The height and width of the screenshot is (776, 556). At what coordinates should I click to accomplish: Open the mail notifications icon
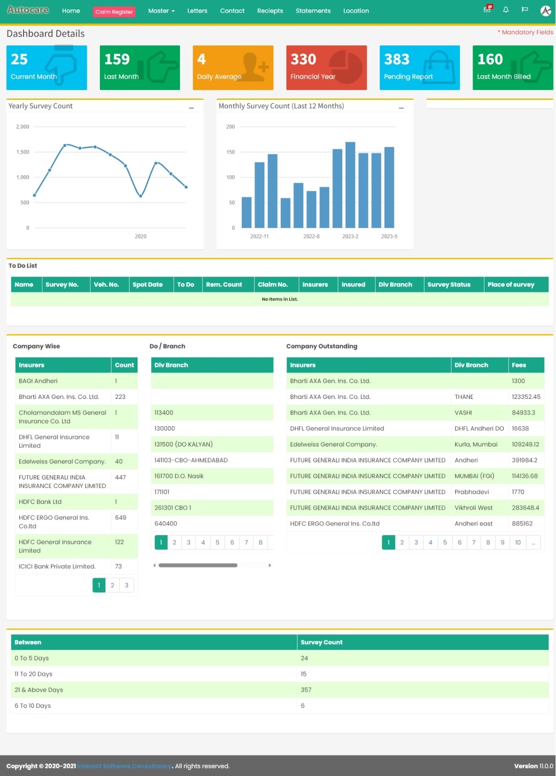[488, 9]
